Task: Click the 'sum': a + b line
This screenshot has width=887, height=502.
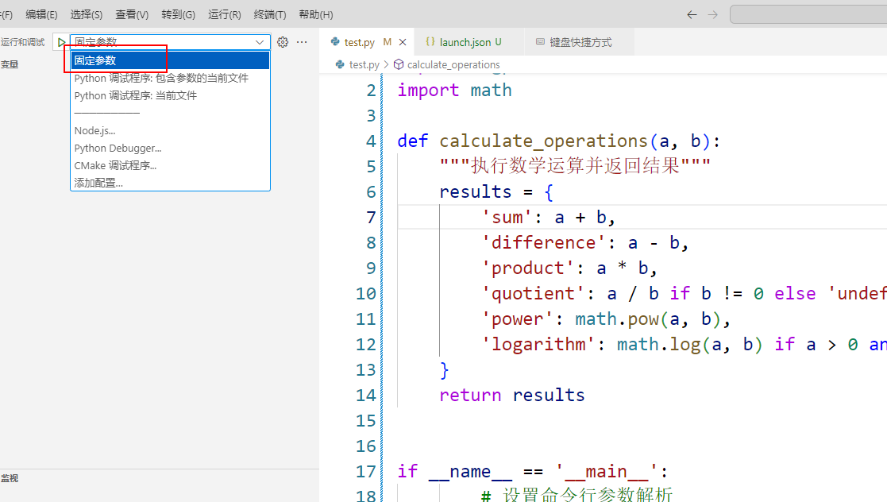Action: point(548,218)
